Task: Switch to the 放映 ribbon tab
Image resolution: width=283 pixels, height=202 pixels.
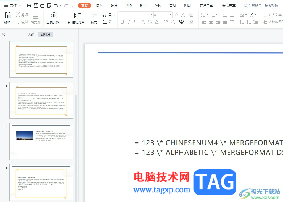Action: [158, 6]
